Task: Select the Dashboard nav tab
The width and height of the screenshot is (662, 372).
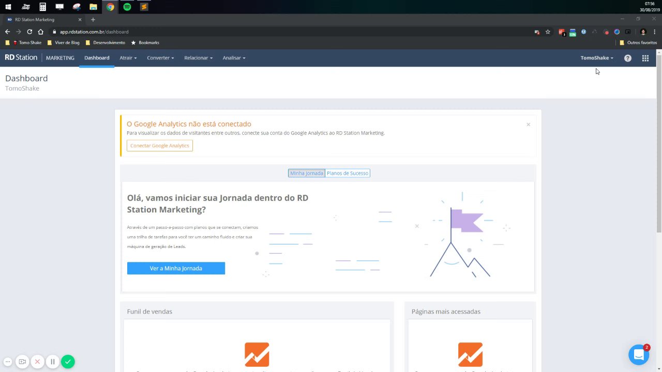Action: 97,58
